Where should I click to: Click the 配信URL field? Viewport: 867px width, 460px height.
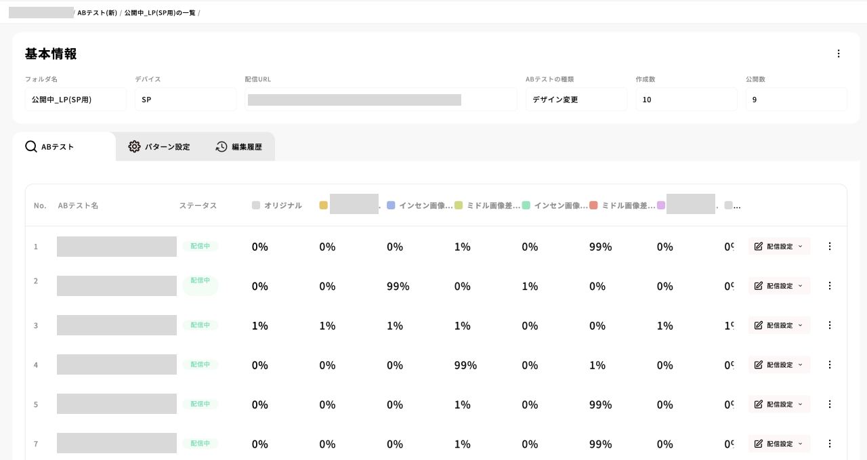381,100
